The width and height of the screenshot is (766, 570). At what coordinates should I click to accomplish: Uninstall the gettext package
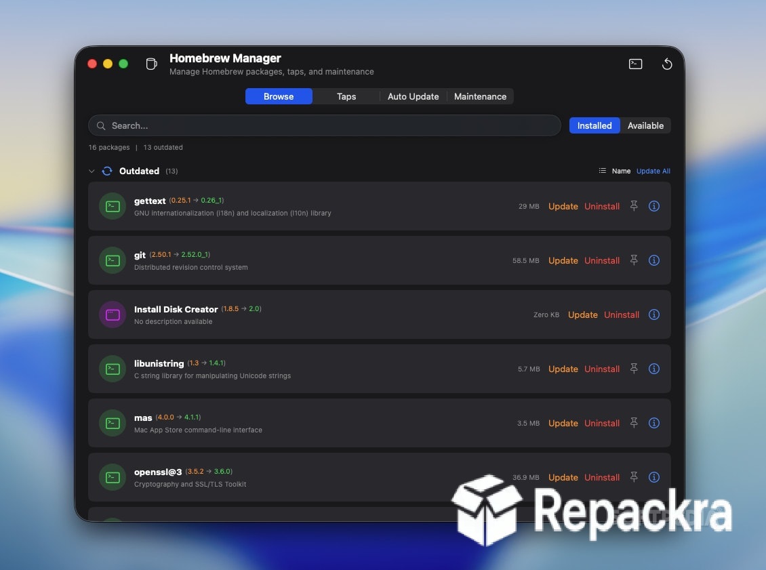click(x=602, y=206)
